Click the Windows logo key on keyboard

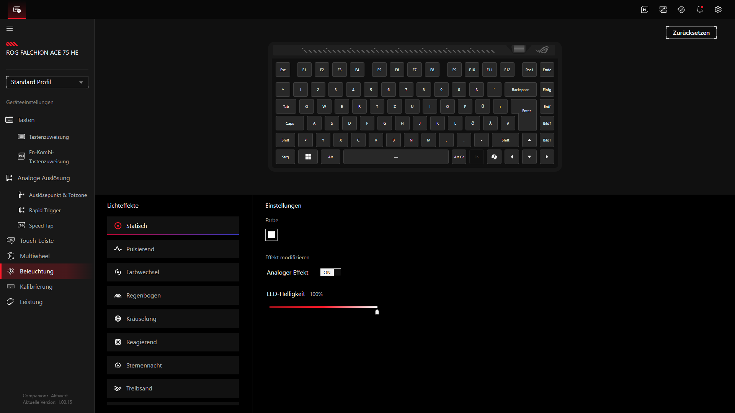click(308, 157)
